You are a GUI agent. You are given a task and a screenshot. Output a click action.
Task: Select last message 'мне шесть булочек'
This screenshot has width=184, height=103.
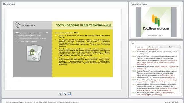(x=154, y=94)
